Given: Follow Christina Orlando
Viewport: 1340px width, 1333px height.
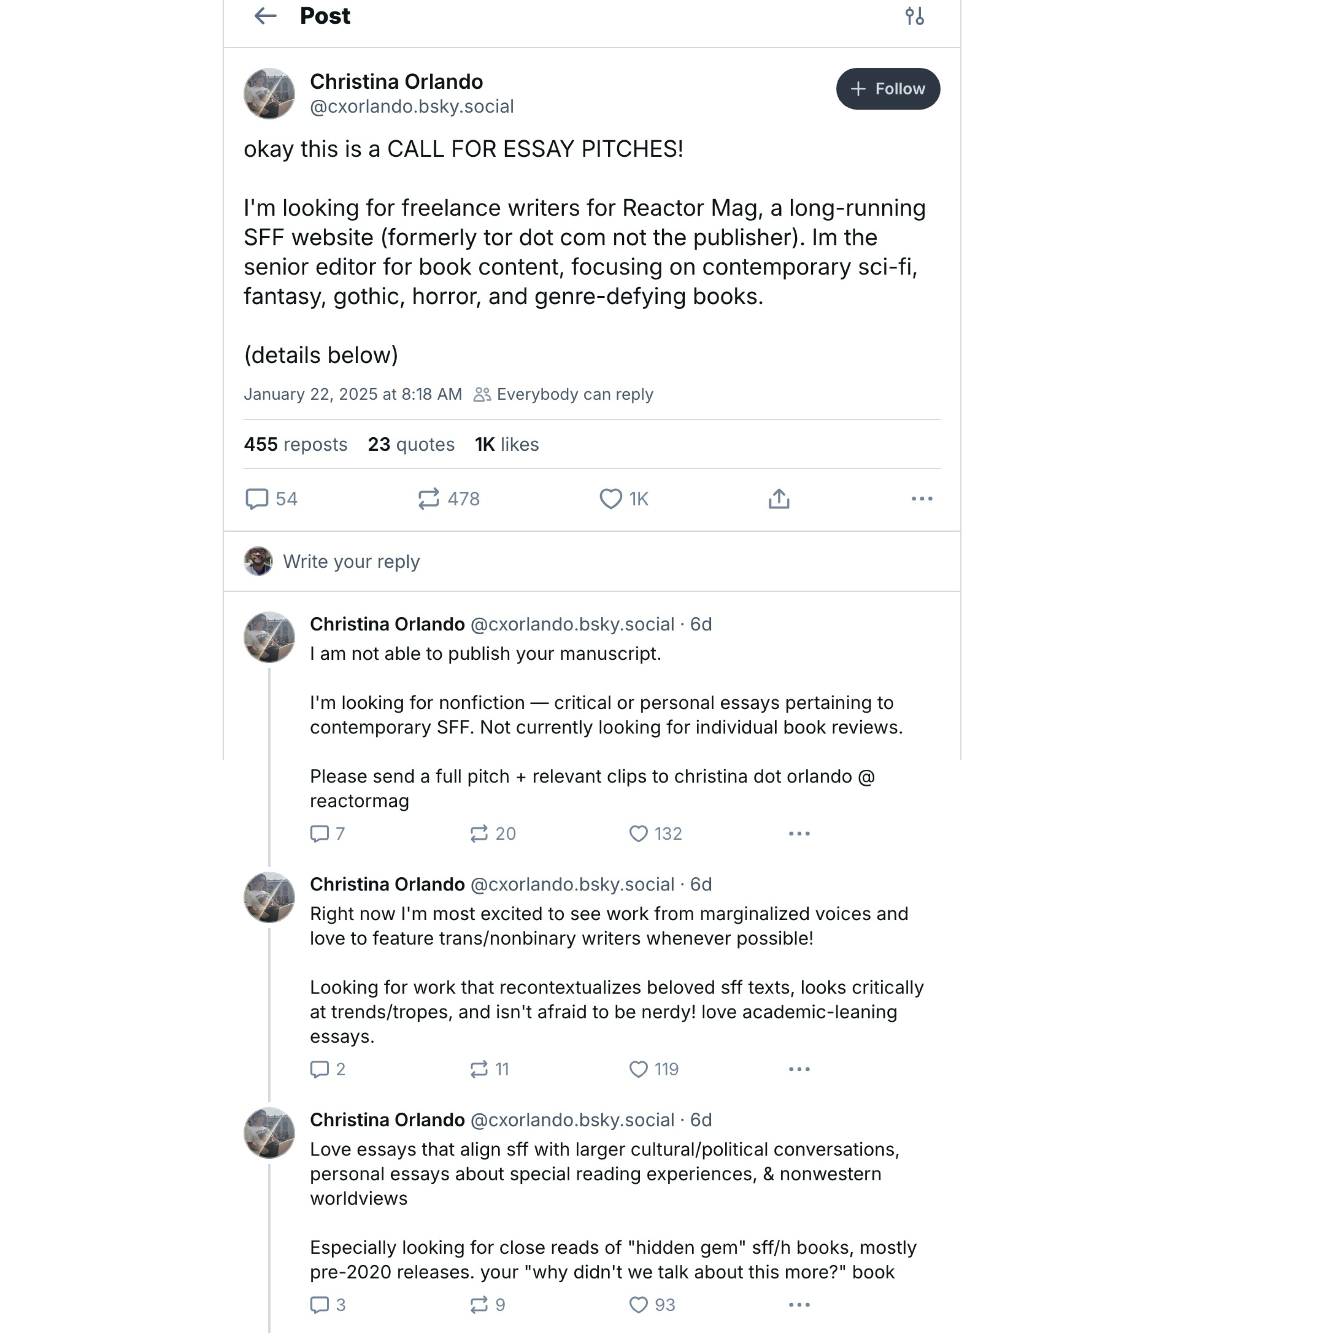Looking at the screenshot, I should point(887,89).
